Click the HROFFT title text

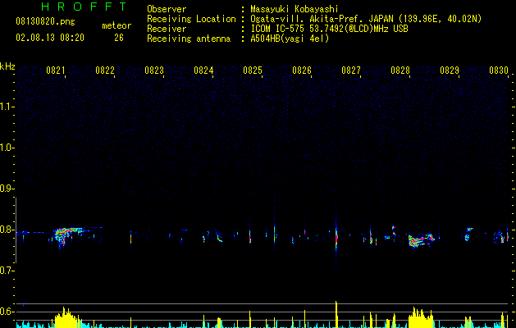84,7
